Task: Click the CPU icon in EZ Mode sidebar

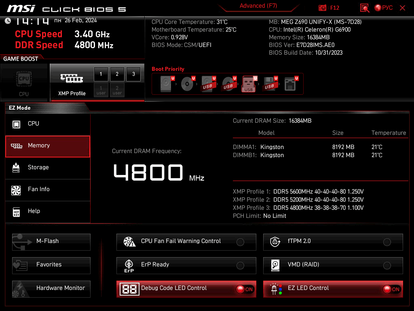Action: [x=16, y=124]
